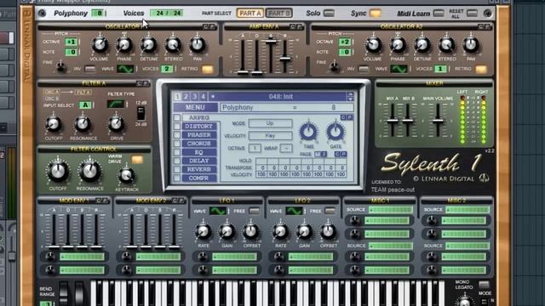This screenshot has height=306, width=545.
Task: Click Filter Control Resonance knob
Action: point(89,172)
